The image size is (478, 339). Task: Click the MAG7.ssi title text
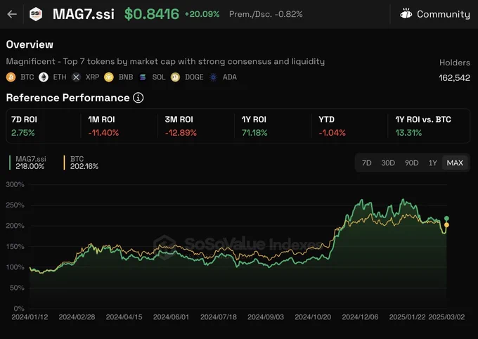(x=84, y=14)
